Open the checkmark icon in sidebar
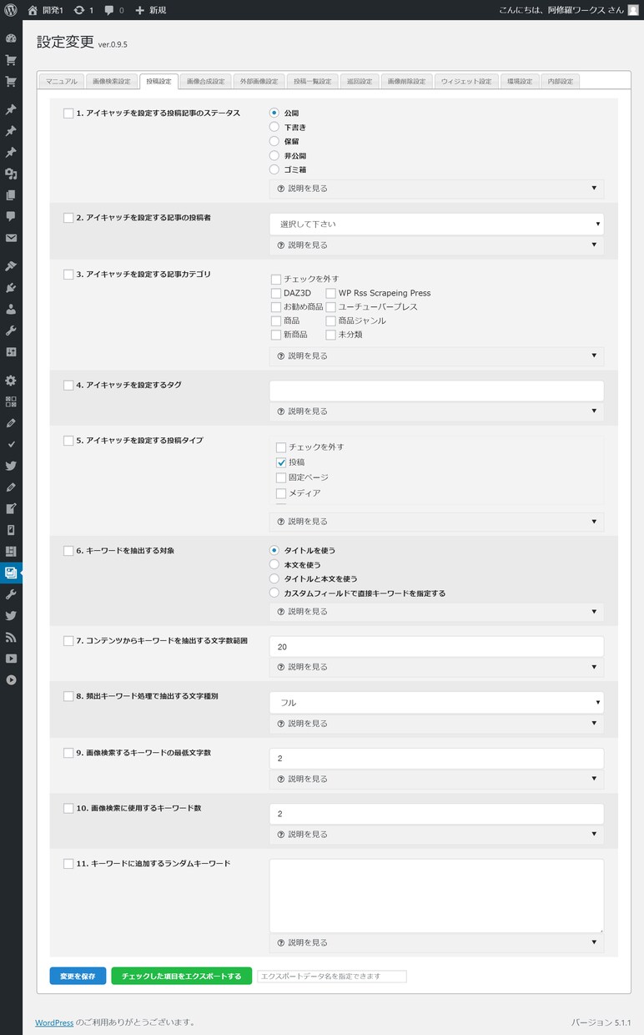Screen dimensions: 644x1035 click(x=11, y=444)
